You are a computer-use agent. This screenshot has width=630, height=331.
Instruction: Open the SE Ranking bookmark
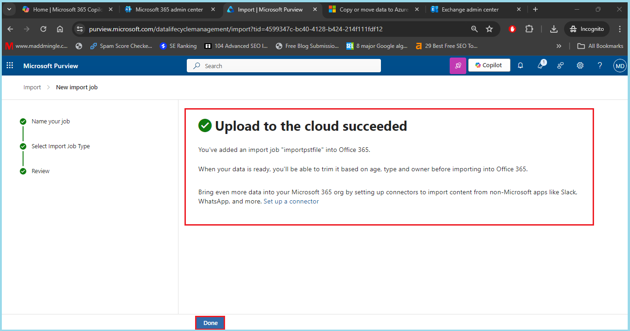tap(178, 46)
